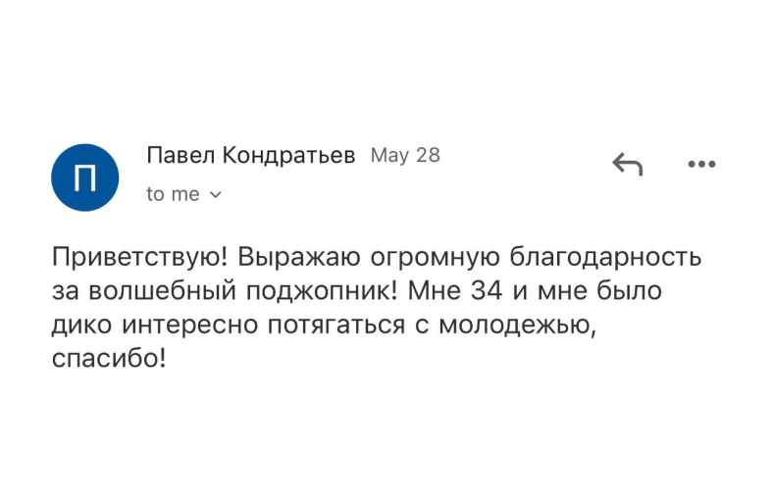773x504 pixels.
Task: Click the reply arrow icon
Action: (627, 164)
